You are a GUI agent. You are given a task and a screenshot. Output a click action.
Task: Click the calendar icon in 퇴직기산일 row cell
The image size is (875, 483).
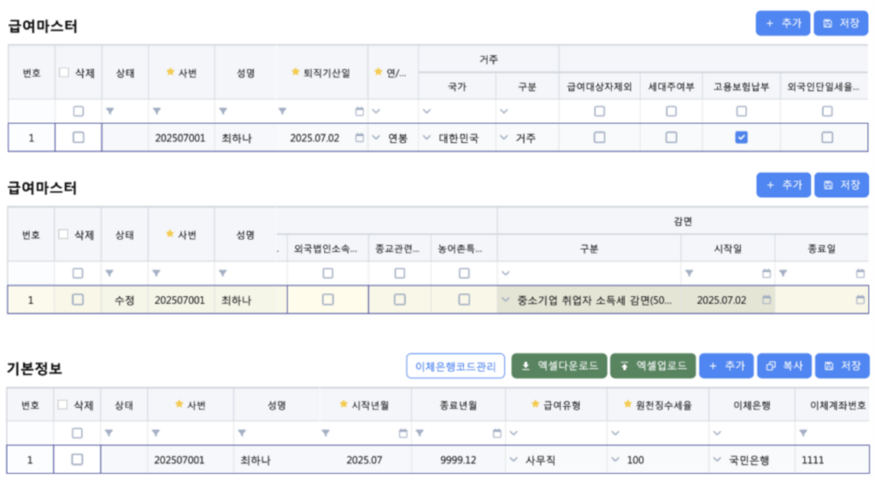pyautogui.click(x=359, y=138)
